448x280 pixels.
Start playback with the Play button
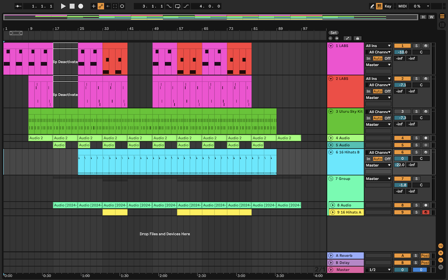pos(63,6)
